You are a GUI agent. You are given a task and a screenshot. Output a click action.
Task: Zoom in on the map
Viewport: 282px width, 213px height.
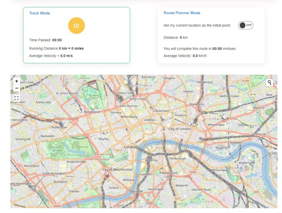(x=17, y=81)
